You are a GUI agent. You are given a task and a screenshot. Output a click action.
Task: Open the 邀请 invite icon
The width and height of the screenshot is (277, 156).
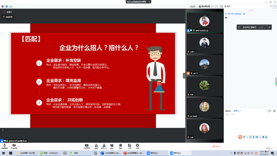96,146
